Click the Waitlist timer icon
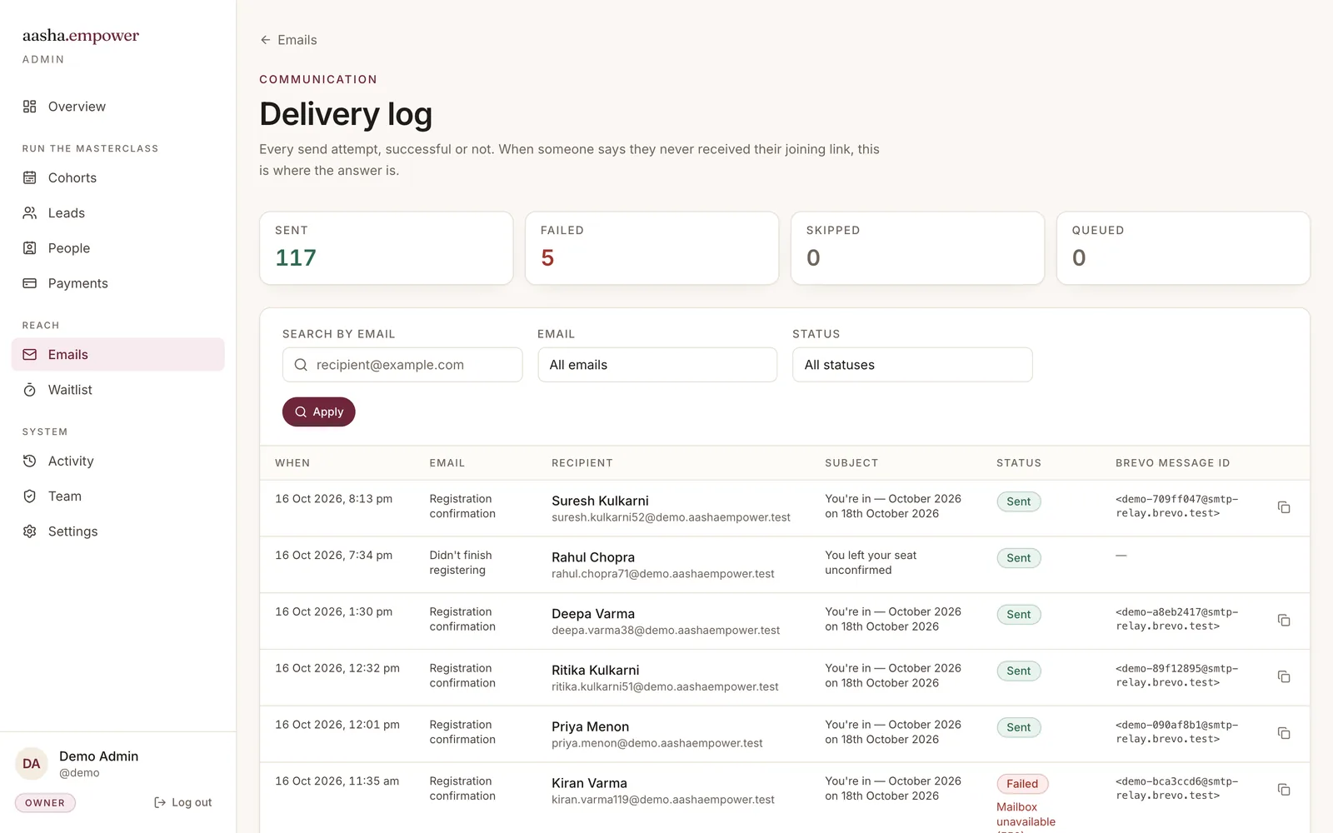 [30, 390]
